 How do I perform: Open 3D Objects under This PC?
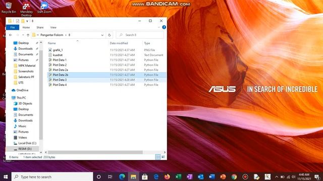tap(25, 104)
